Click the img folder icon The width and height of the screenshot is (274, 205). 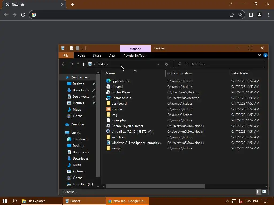(108, 115)
